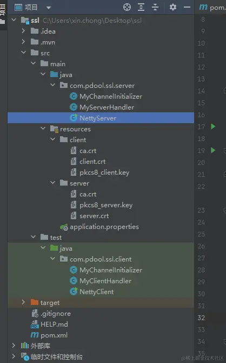The image size is (226, 363).
Task: Select ca.crt in the client folder
Action: pyautogui.click(x=88, y=151)
